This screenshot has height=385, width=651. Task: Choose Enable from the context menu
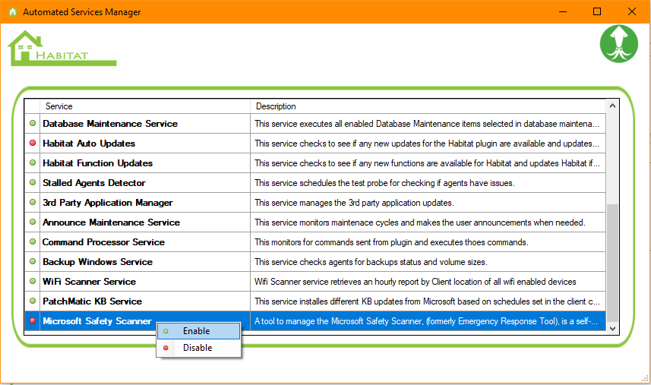tap(199, 331)
